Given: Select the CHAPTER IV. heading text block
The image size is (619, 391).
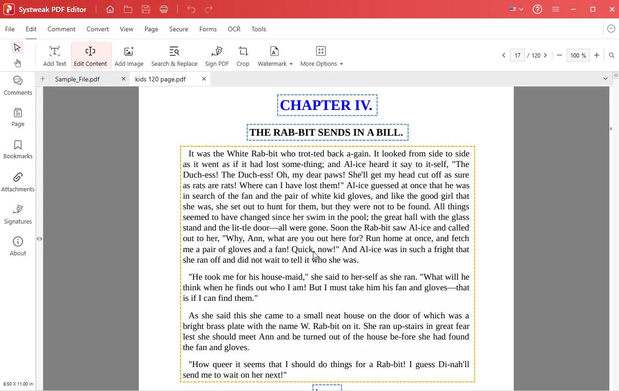Looking at the screenshot, I should (327, 105).
